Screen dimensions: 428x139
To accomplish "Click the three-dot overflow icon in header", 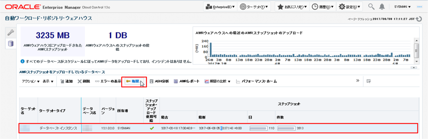I will [419, 7].
